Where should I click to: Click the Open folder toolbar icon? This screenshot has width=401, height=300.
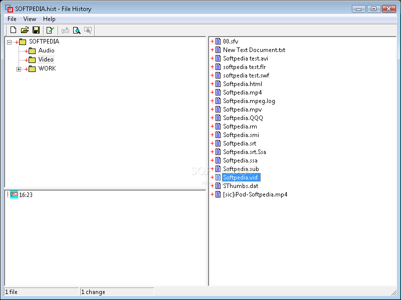tap(25, 30)
